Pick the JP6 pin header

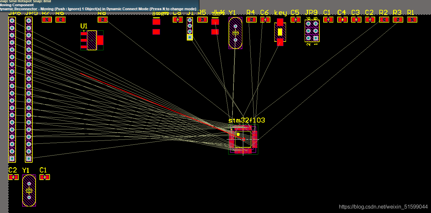12,90
